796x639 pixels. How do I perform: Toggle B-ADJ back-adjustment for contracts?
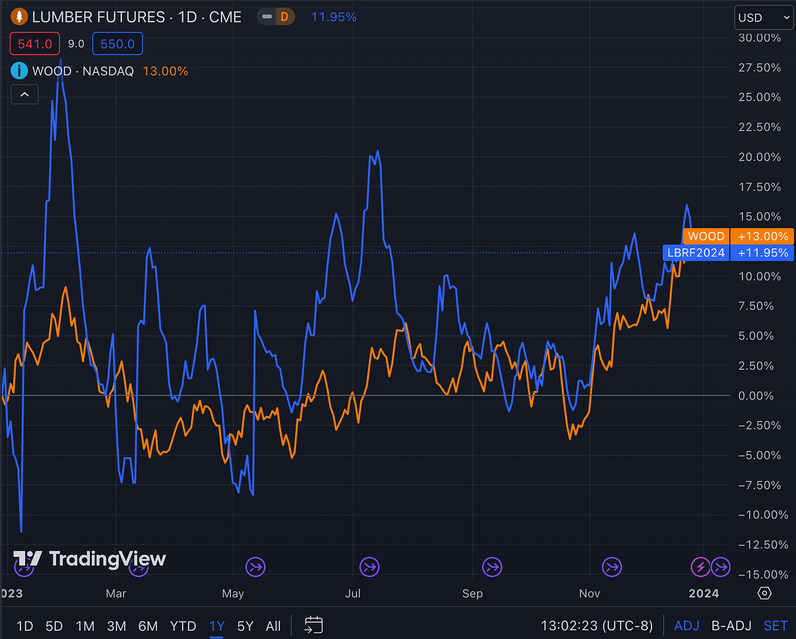[731, 626]
